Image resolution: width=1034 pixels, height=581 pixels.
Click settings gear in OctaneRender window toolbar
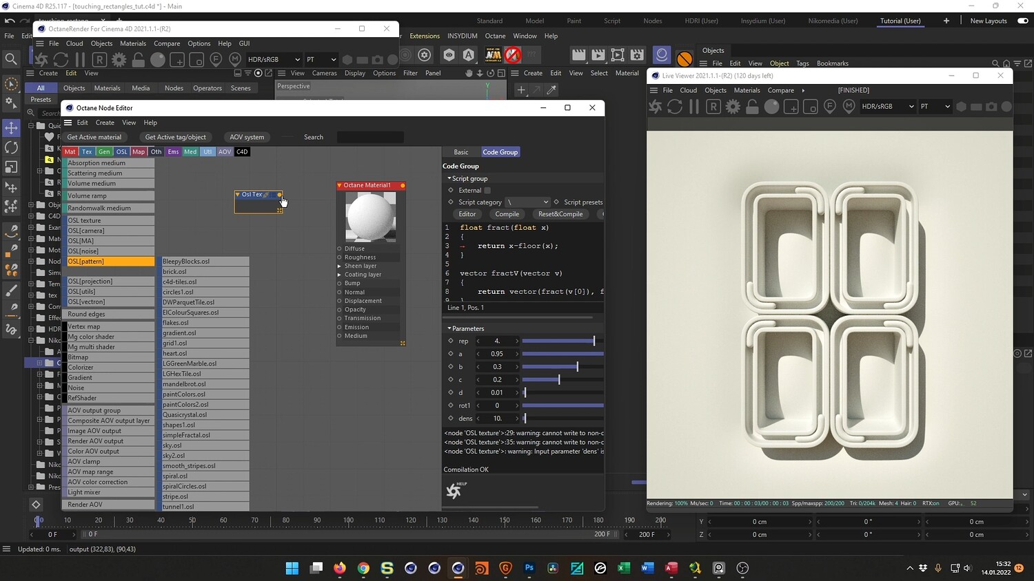119,60
